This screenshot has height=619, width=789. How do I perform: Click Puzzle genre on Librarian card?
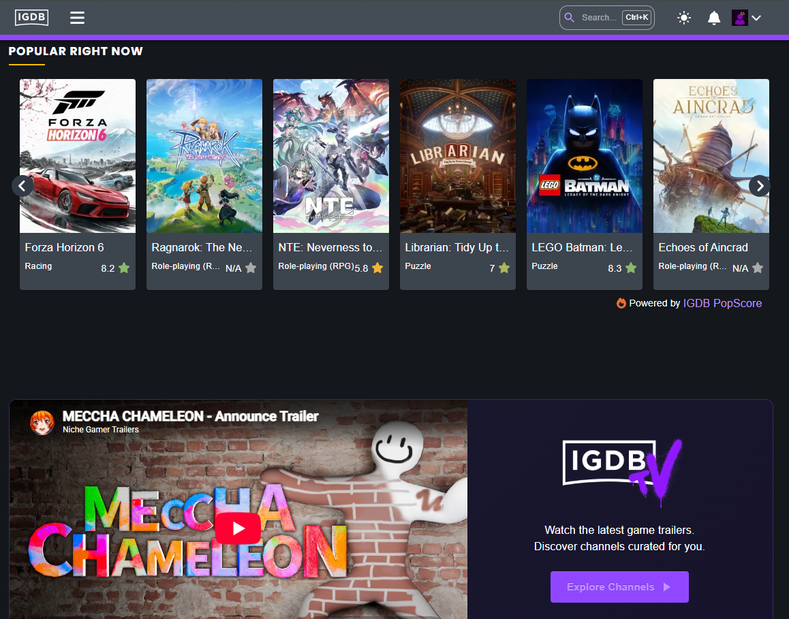(x=418, y=266)
